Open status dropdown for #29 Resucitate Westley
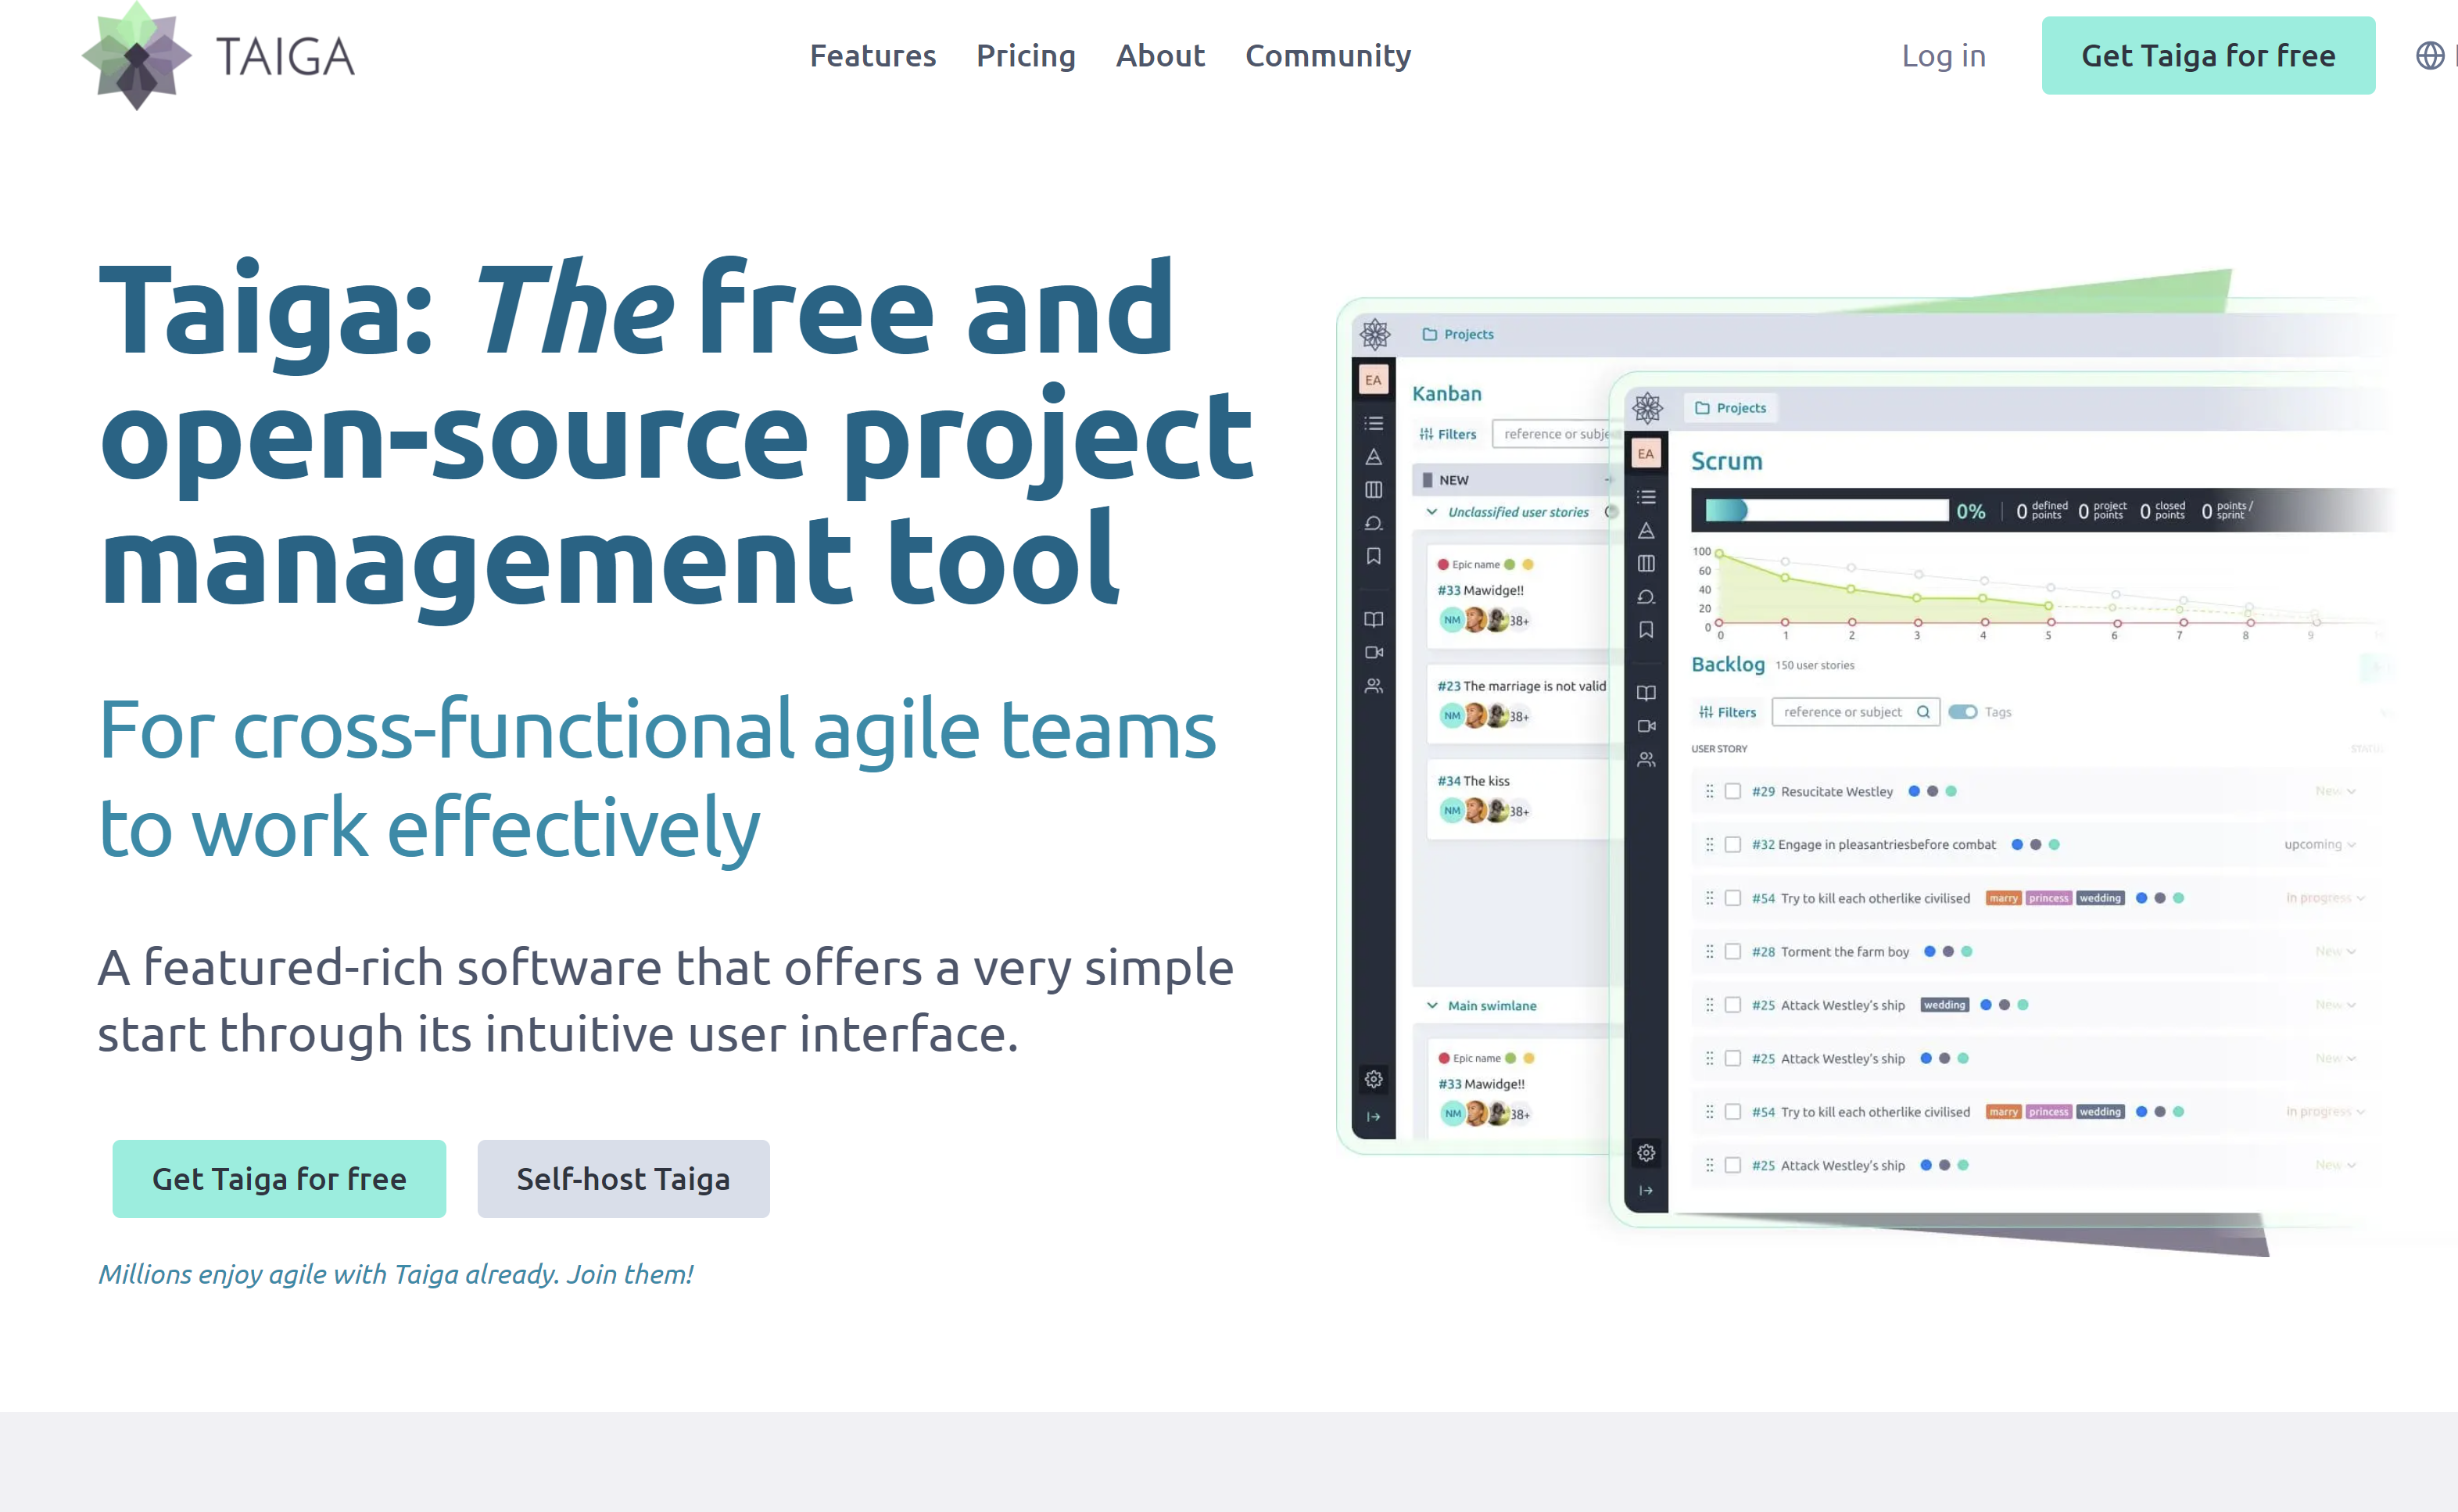Screen dimensions: 2458x1512 pos(2336,791)
